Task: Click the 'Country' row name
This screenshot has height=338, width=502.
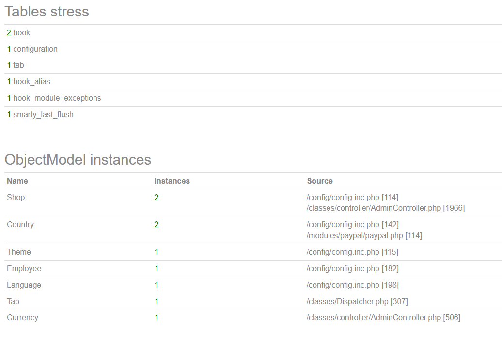Action: [20, 225]
